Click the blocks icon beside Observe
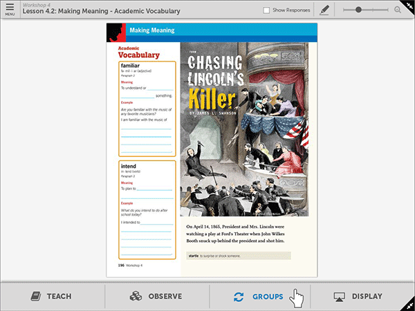Screen dimensions: 415x311 (x=136, y=296)
